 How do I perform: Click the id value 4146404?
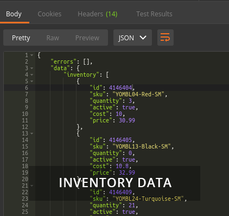tap(120, 88)
